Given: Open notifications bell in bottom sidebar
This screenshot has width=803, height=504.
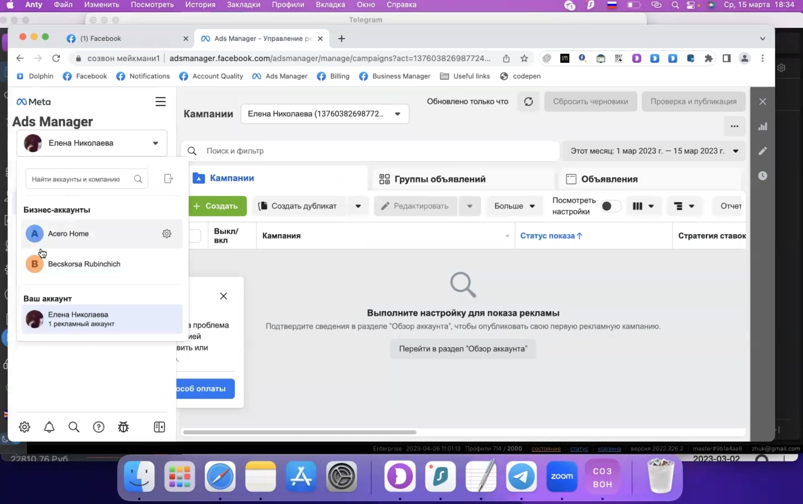Looking at the screenshot, I should coord(49,427).
